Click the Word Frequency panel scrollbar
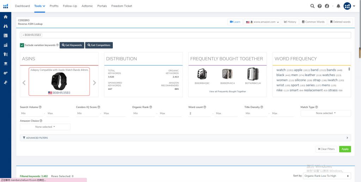361x182 pixels. 349,69
